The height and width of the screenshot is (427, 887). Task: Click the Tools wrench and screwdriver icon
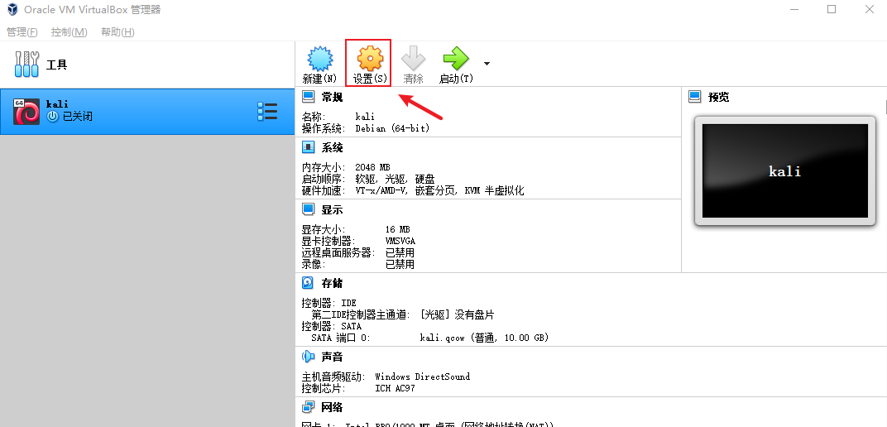(26, 65)
